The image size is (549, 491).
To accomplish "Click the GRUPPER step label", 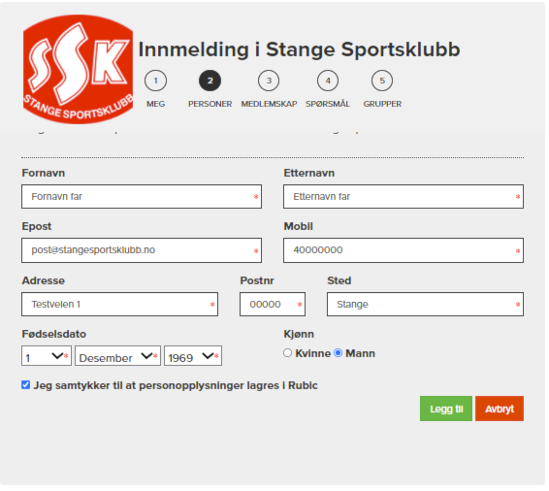I will click(x=382, y=104).
